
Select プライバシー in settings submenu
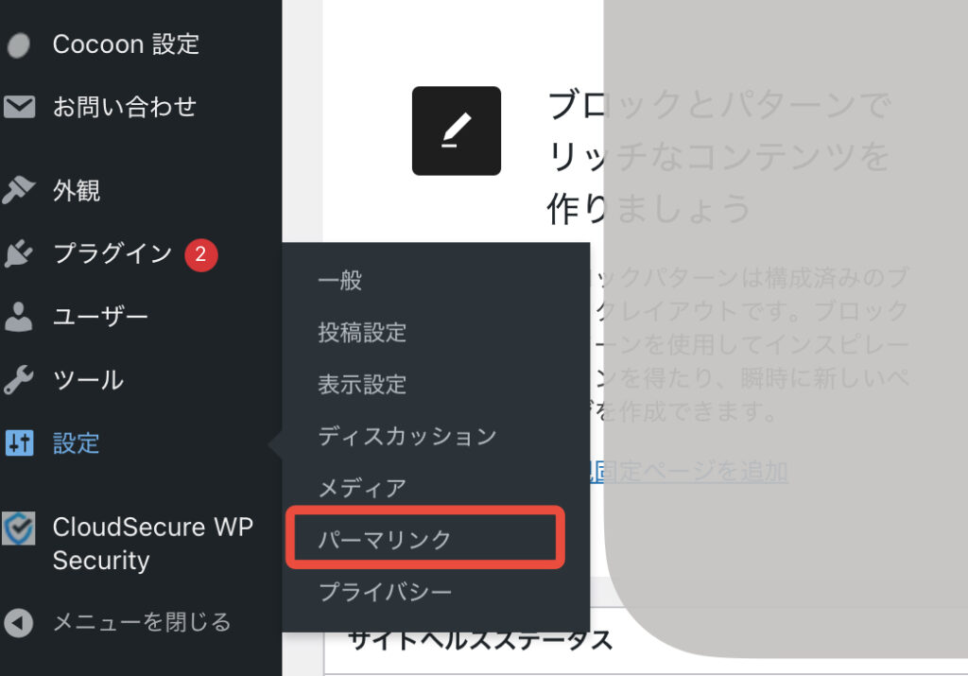coord(385,592)
